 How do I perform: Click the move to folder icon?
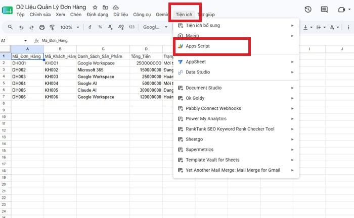pos(105,8)
